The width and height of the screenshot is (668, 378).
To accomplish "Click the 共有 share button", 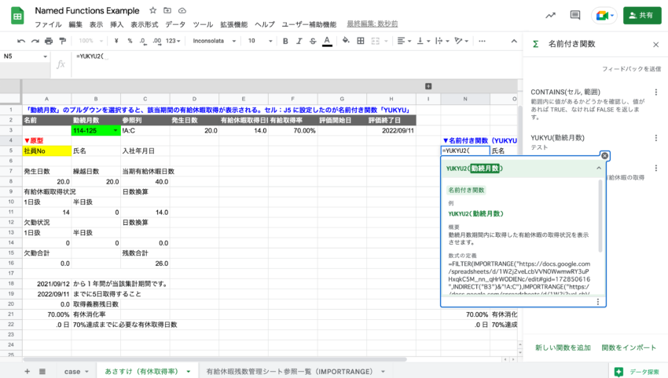I will [642, 16].
